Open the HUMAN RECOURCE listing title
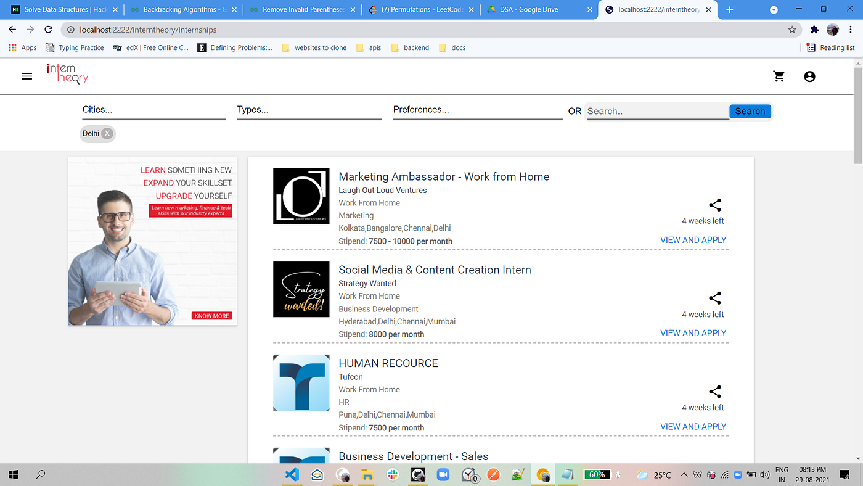 [x=388, y=363]
